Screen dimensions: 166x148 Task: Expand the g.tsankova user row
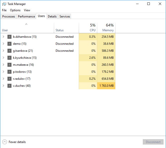click(3, 51)
